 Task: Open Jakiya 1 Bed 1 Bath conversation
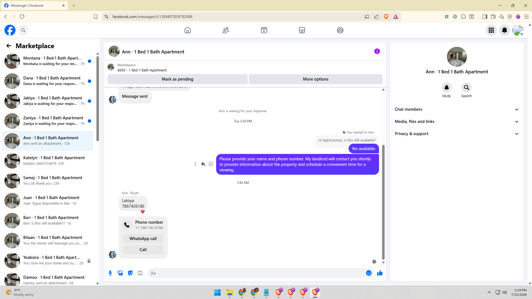pos(48,101)
